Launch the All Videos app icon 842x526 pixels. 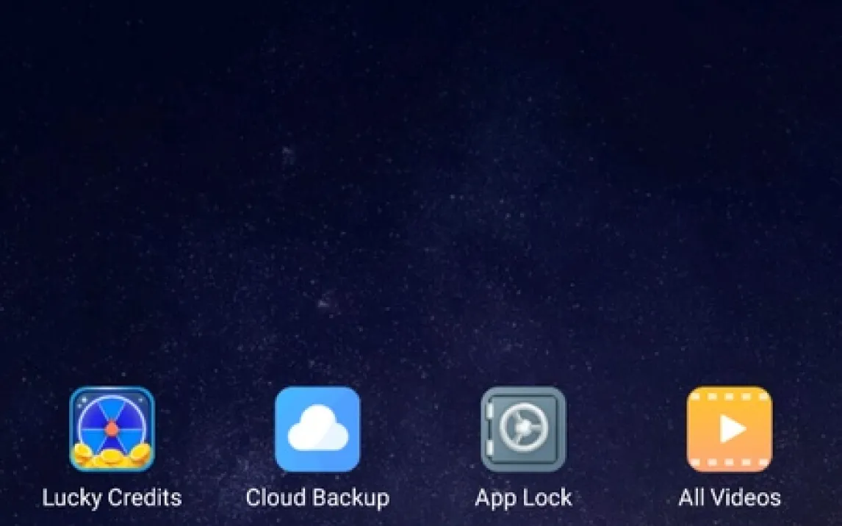(x=729, y=429)
